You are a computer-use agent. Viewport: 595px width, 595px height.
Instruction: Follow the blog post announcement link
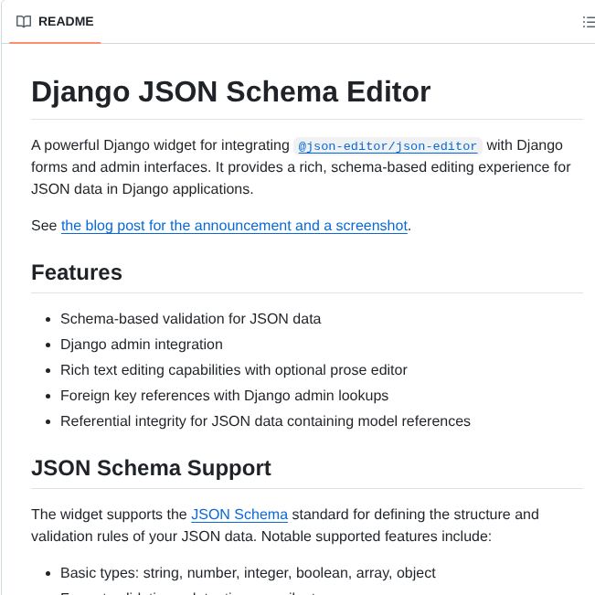click(234, 226)
